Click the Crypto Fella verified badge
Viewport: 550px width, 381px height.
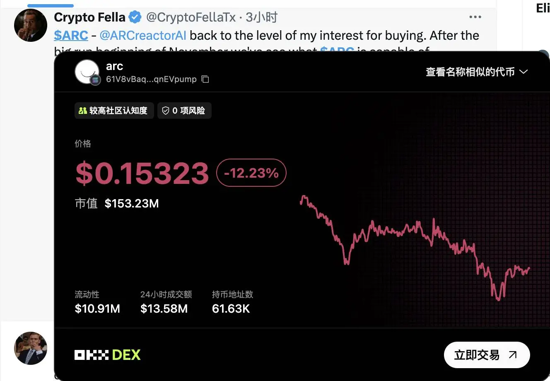135,17
